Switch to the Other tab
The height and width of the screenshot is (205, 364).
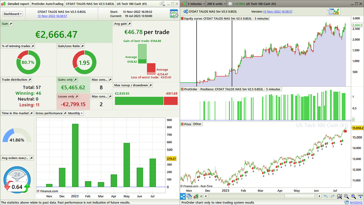[197, 124]
